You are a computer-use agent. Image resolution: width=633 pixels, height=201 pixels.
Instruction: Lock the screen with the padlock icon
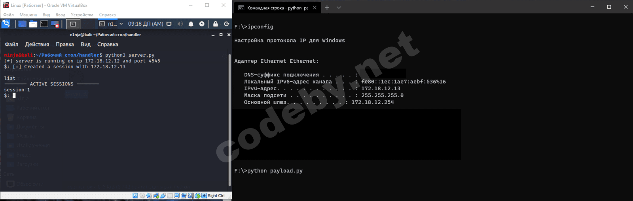click(216, 24)
